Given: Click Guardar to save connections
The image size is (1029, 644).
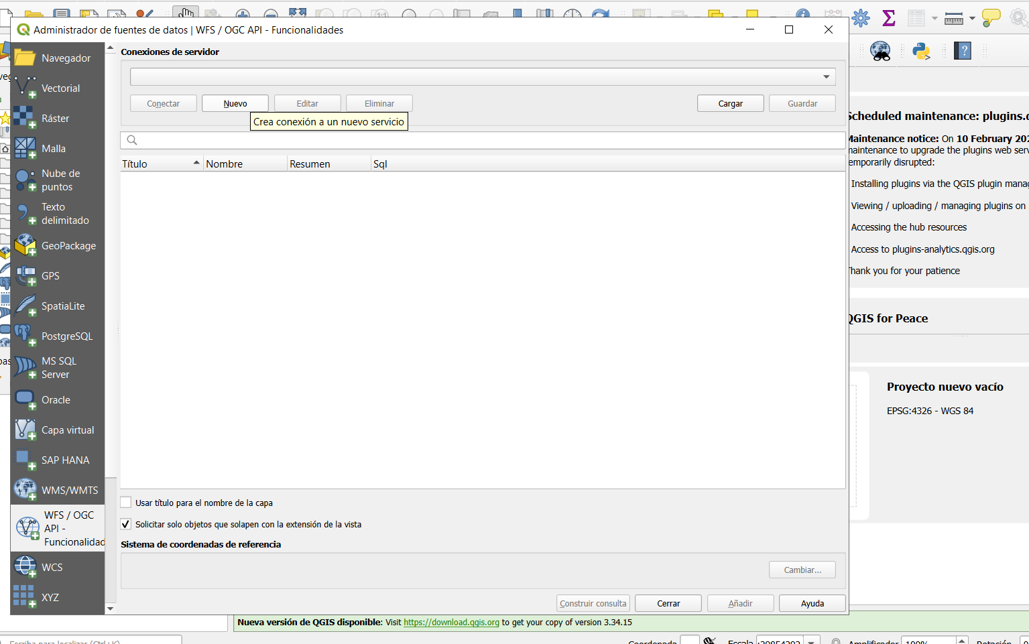Looking at the screenshot, I should coord(802,103).
